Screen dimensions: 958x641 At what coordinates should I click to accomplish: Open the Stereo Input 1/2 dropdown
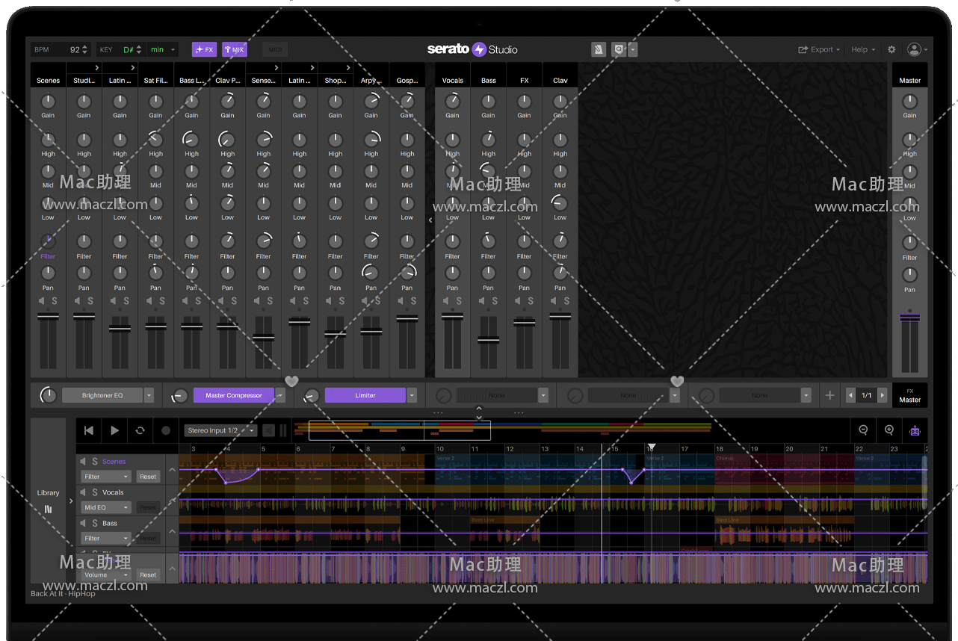tap(221, 430)
